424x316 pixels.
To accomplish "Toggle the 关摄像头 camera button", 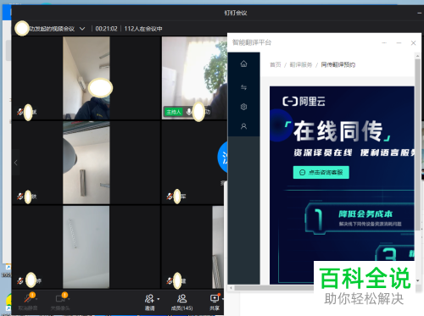I will coord(60,298).
